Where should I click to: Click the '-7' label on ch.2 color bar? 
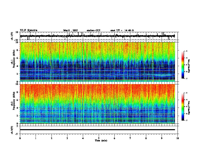click(186, 121)
